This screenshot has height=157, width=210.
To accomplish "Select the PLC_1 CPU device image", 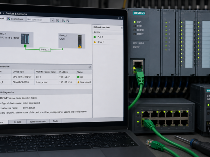I will coord(25,39).
